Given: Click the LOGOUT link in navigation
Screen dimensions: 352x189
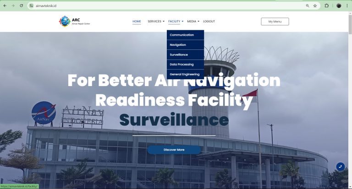Looking at the screenshot, I should point(209,22).
